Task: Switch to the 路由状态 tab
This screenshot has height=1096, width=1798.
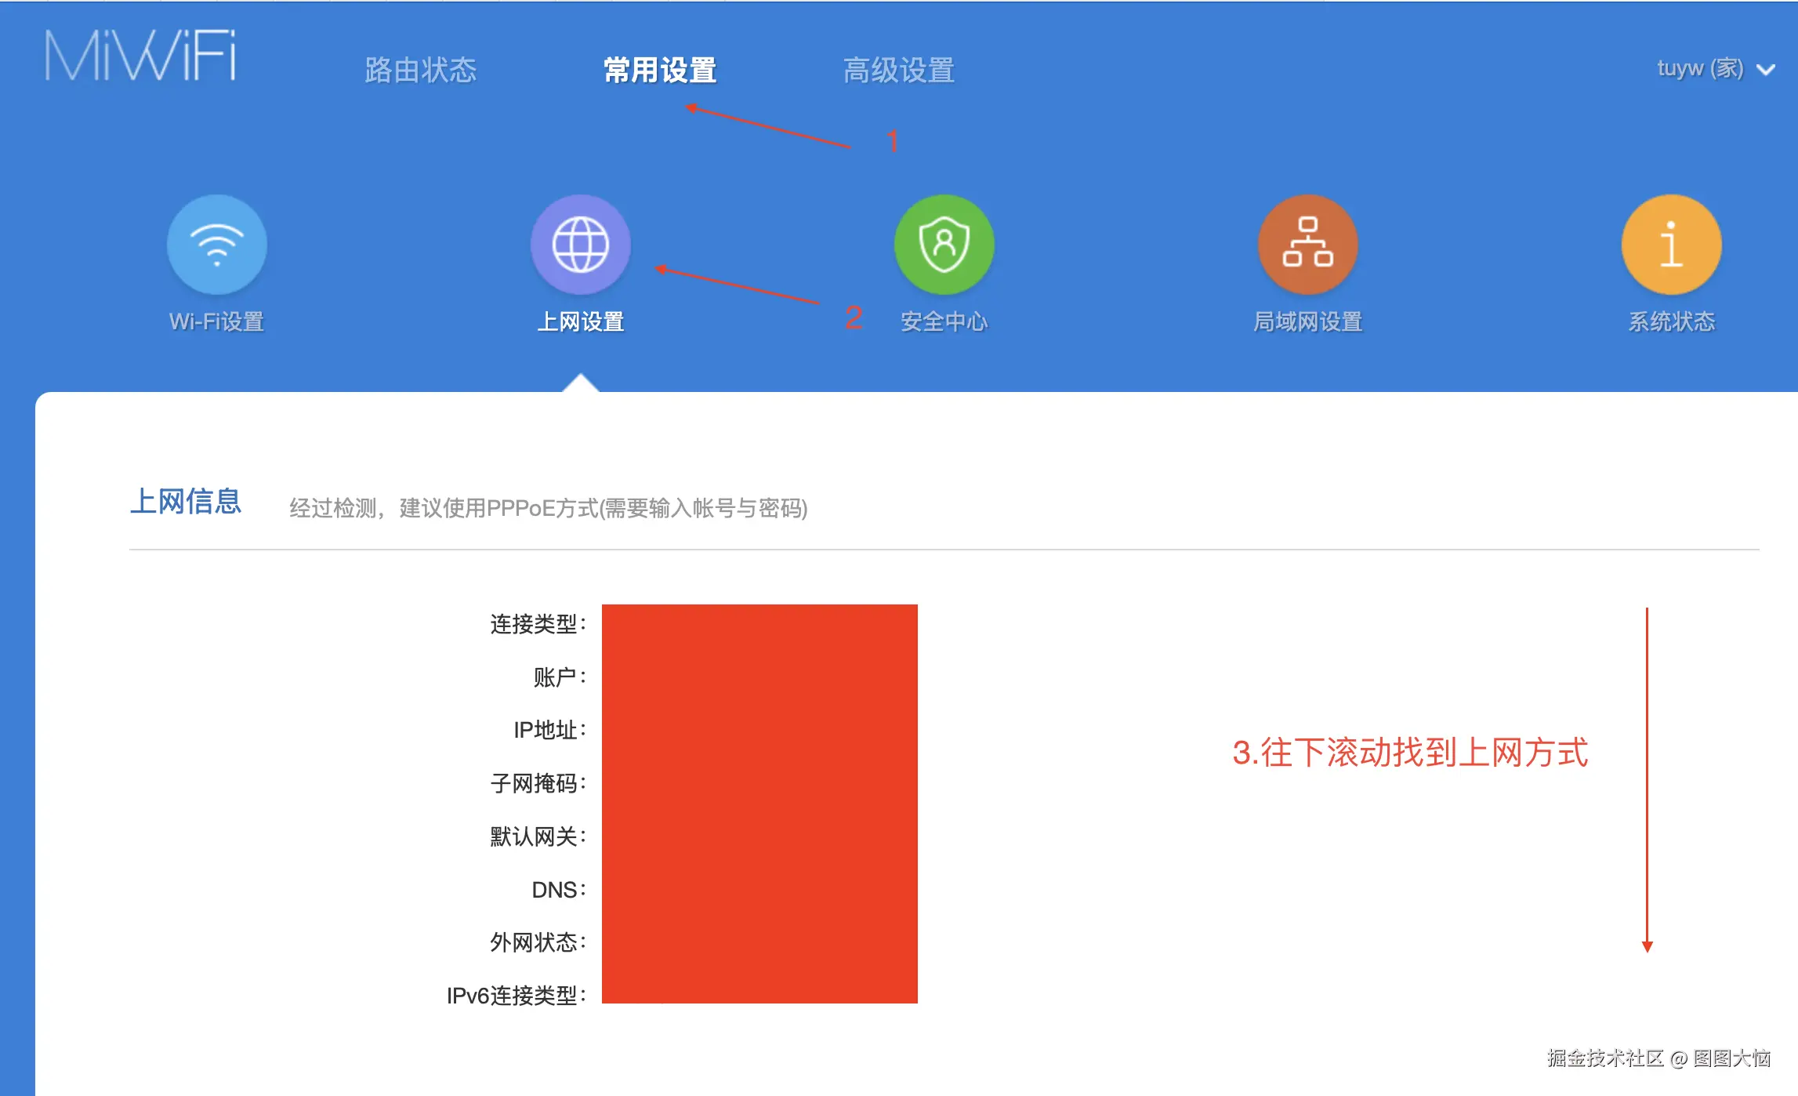Action: pyautogui.click(x=421, y=69)
